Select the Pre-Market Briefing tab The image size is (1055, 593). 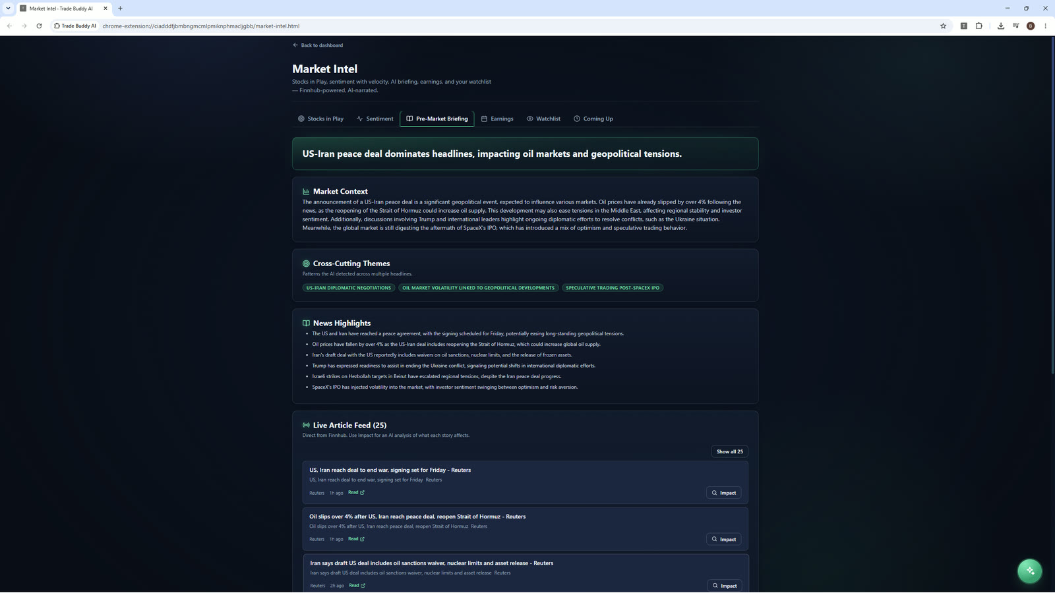pos(437,119)
